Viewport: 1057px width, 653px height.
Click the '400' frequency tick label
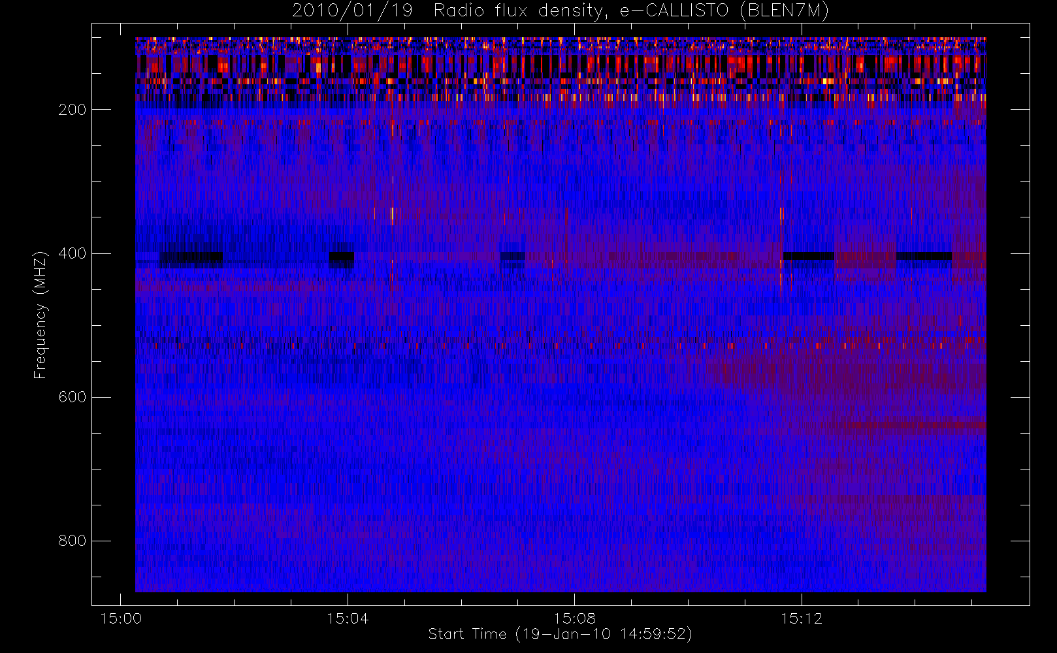coord(73,253)
